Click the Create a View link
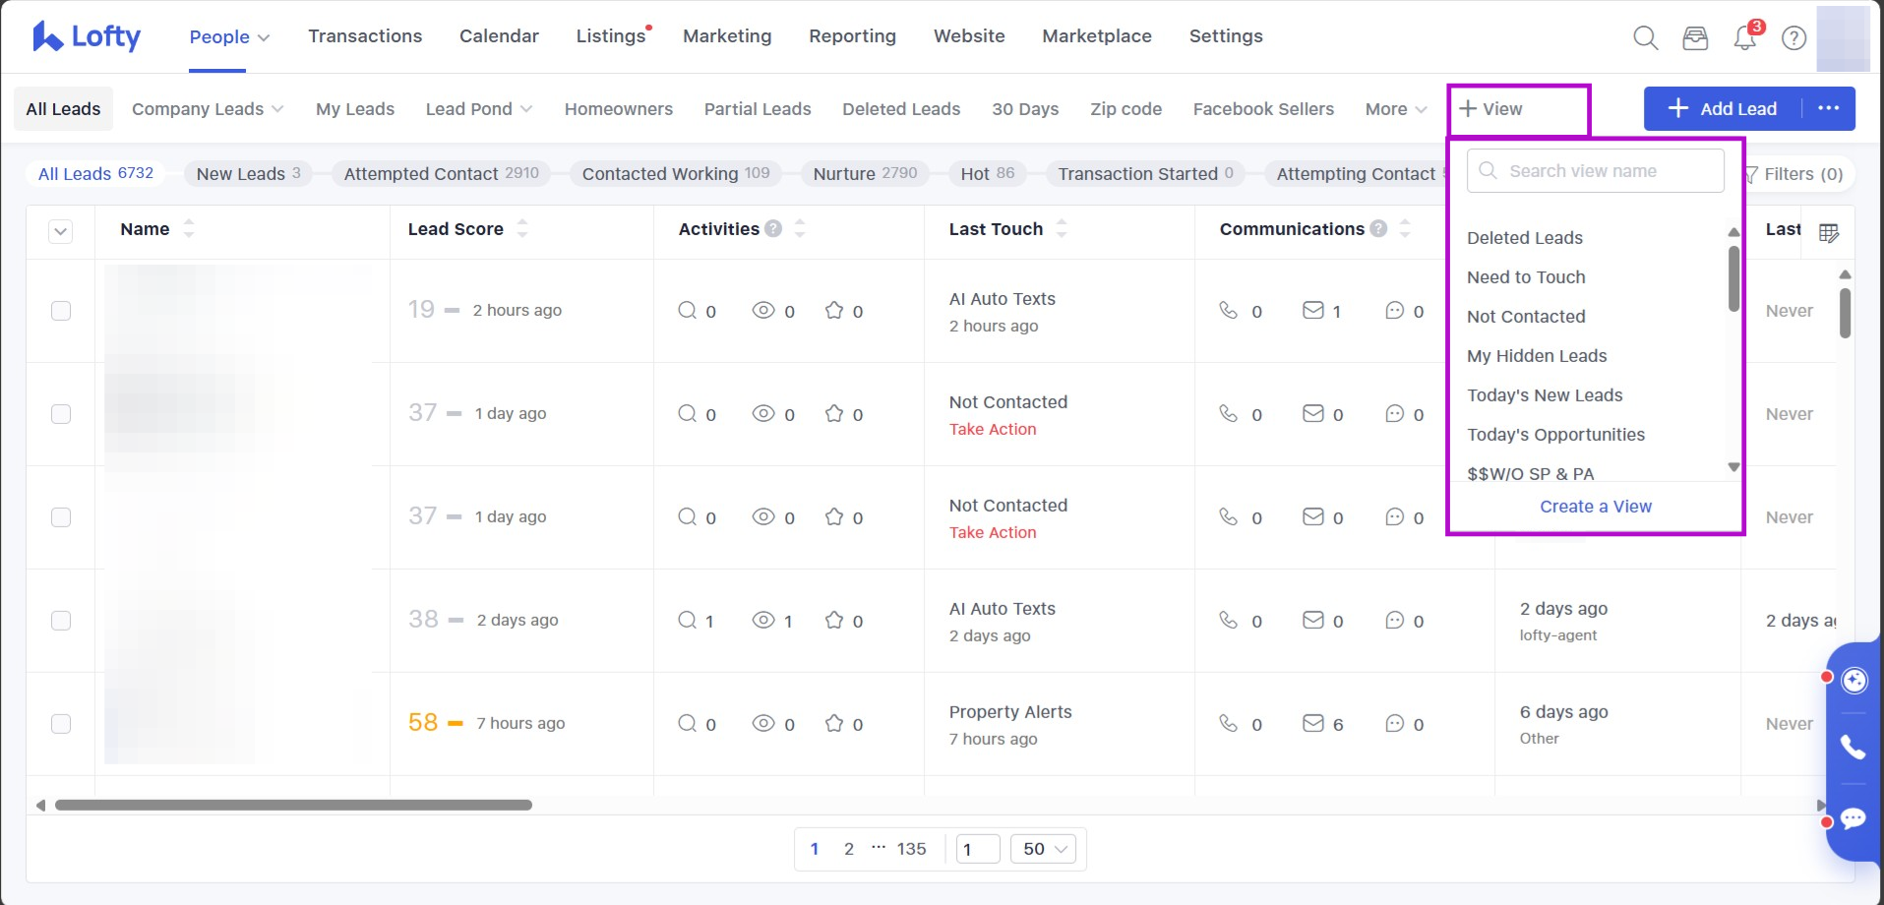1884x905 pixels. coord(1595,507)
